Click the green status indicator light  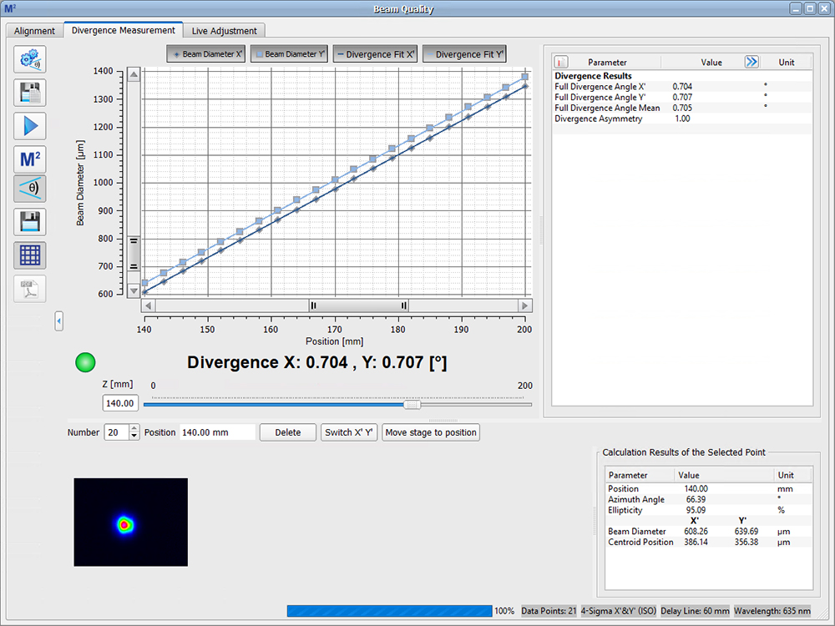click(x=85, y=362)
